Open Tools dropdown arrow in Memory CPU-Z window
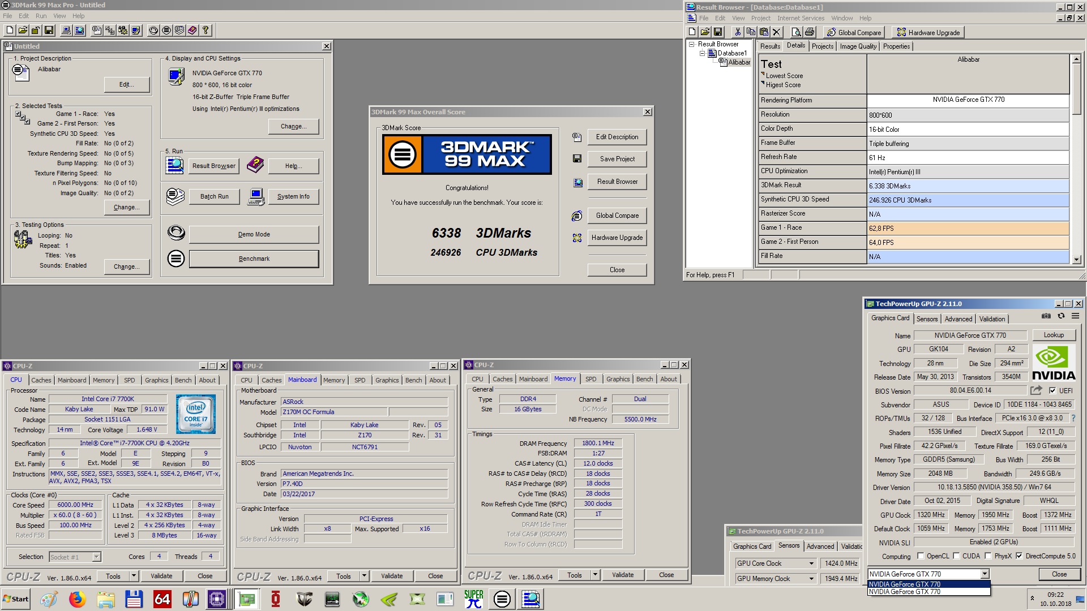Image resolution: width=1087 pixels, height=611 pixels. 596,575
